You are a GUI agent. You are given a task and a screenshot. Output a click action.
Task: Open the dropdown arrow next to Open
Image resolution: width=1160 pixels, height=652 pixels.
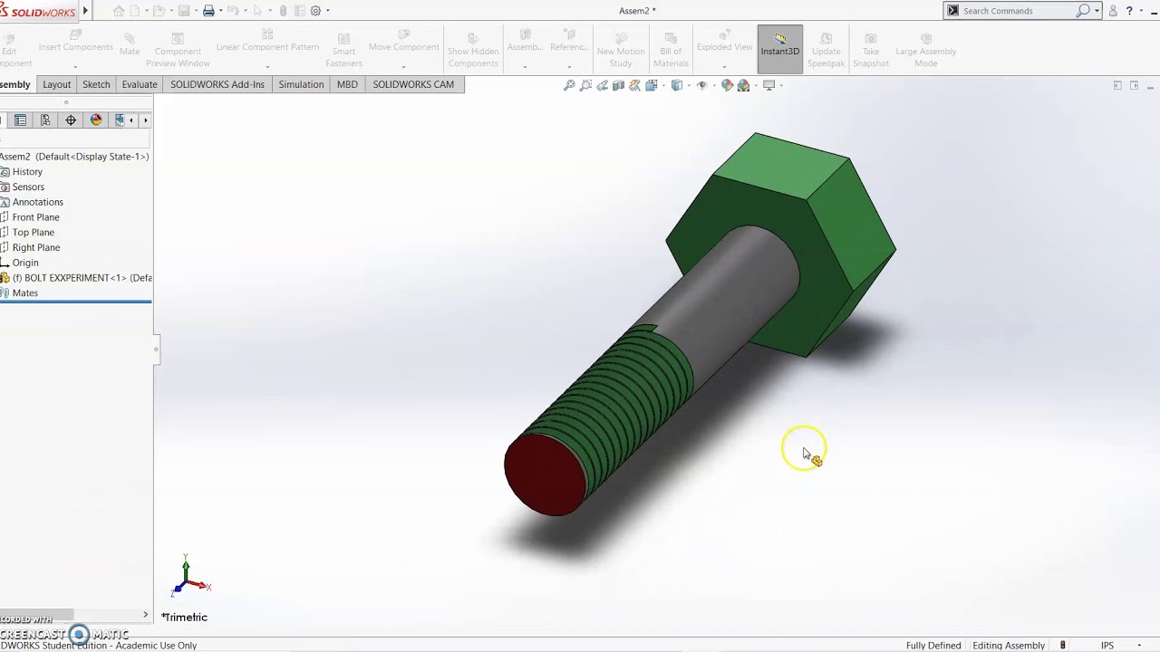171,11
